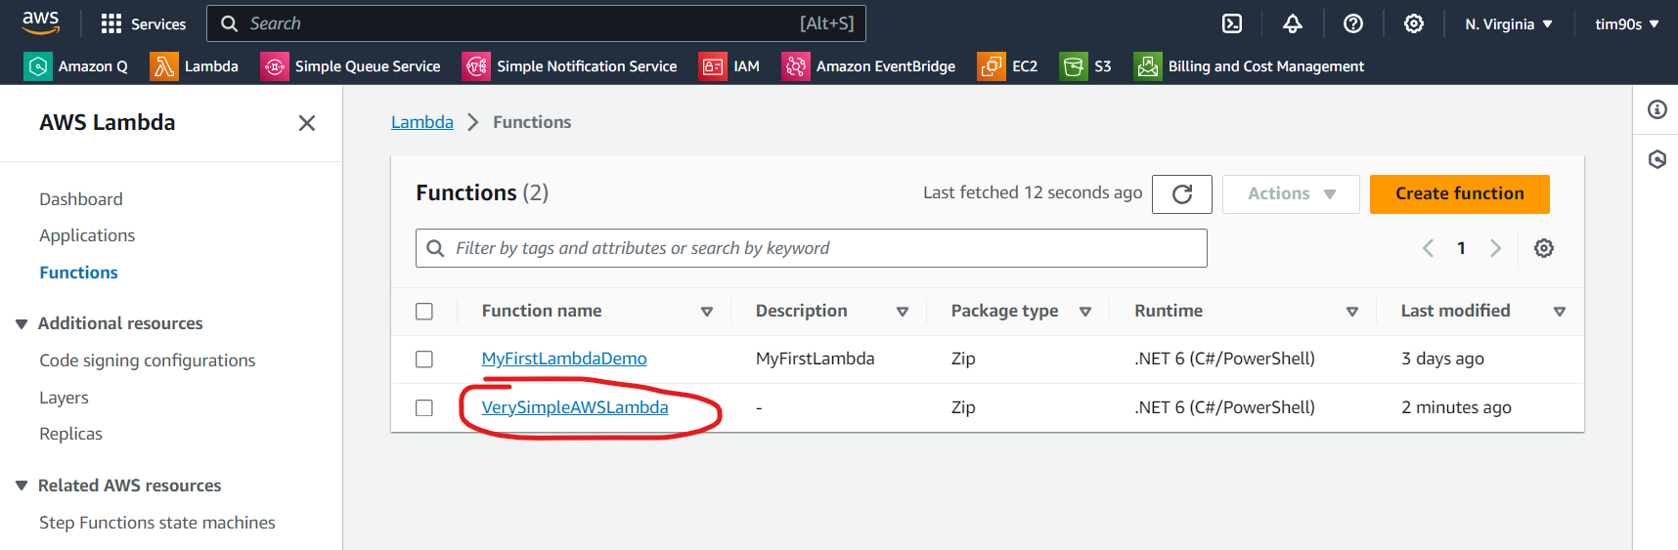Go to next page of functions
The image size is (1678, 550).
click(x=1495, y=248)
